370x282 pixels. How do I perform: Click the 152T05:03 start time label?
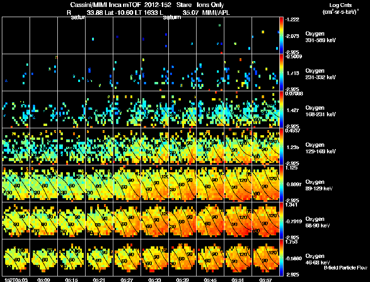tap(16, 280)
